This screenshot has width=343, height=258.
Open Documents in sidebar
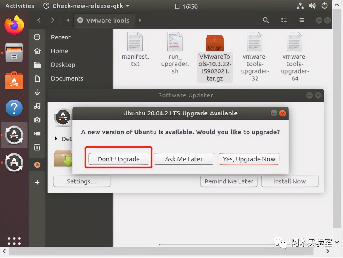point(67,78)
